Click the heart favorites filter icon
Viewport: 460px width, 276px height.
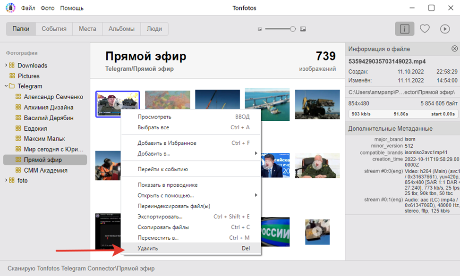click(425, 29)
